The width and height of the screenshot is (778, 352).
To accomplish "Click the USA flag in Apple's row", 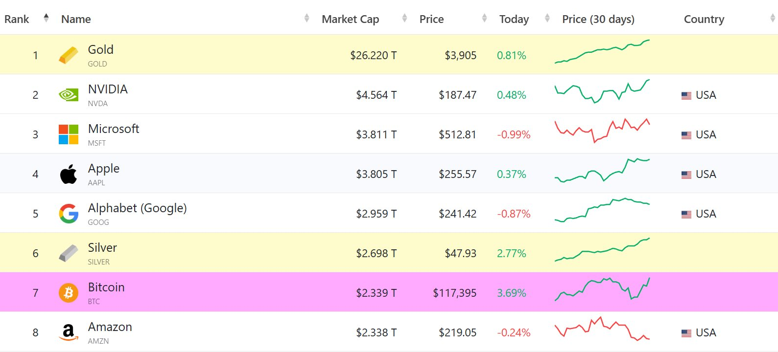I will pos(686,175).
